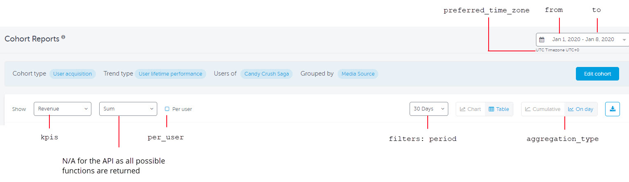The image size is (629, 182).
Task: Enable the Per user checkbox
Action: (x=167, y=109)
